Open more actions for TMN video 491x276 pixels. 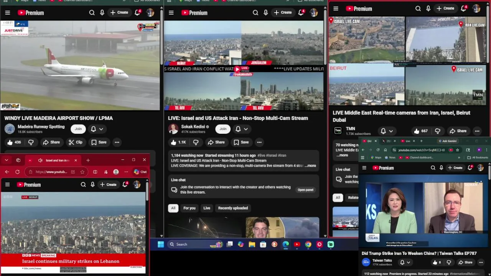477,131
